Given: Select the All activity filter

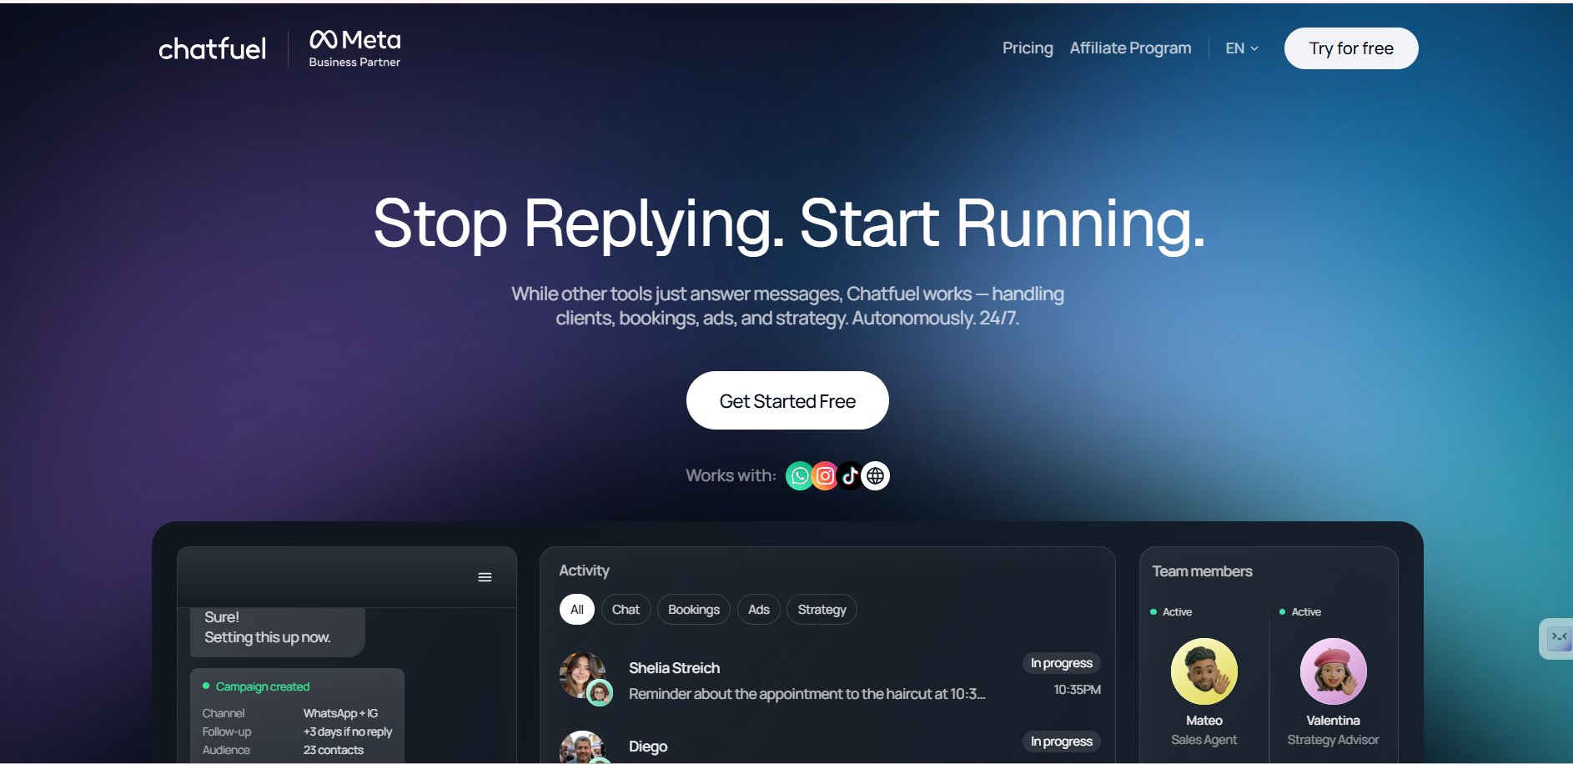Looking at the screenshot, I should 577,610.
